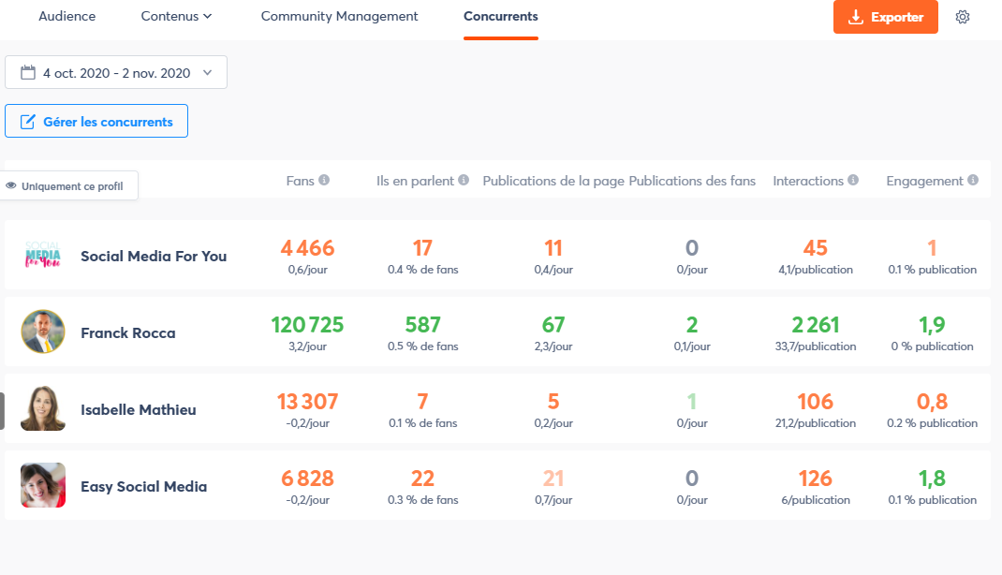
Task: Click the info icon beside Engagement
Action: tap(973, 180)
